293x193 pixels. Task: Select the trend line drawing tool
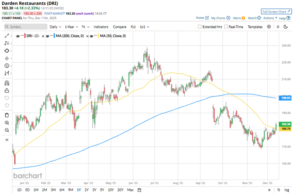(7, 35)
